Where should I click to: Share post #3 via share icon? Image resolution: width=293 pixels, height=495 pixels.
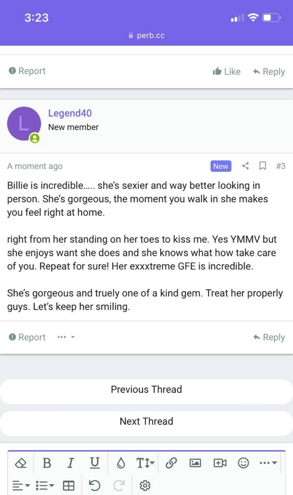245,166
